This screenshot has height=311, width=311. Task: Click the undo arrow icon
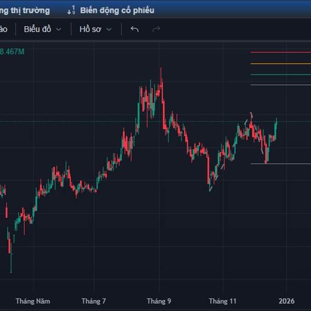click(135, 30)
